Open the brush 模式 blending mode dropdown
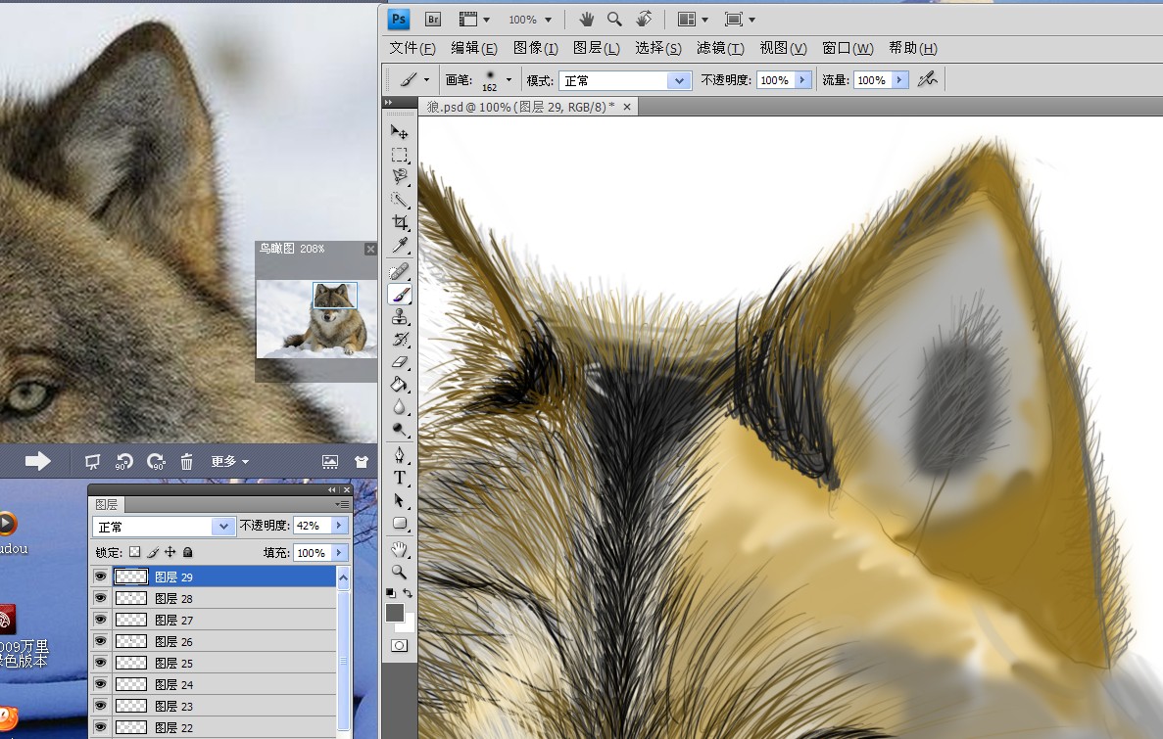This screenshot has width=1163, height=739. (x=680, y=80)
